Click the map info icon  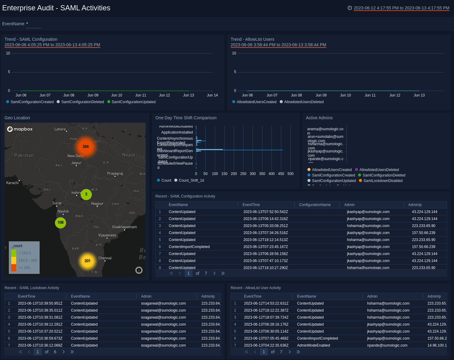pos(139,270)
